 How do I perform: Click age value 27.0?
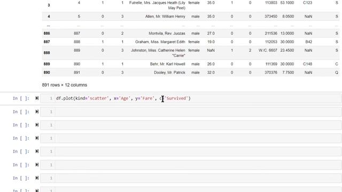[x=211, y=33]
